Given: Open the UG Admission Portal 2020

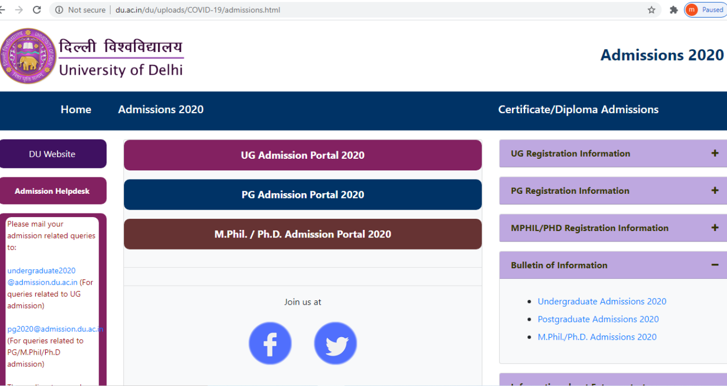Looking at the screenshot, I should [x=302, y=155].
